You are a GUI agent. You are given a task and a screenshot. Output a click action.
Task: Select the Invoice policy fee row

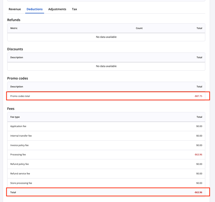coord(19,145)
